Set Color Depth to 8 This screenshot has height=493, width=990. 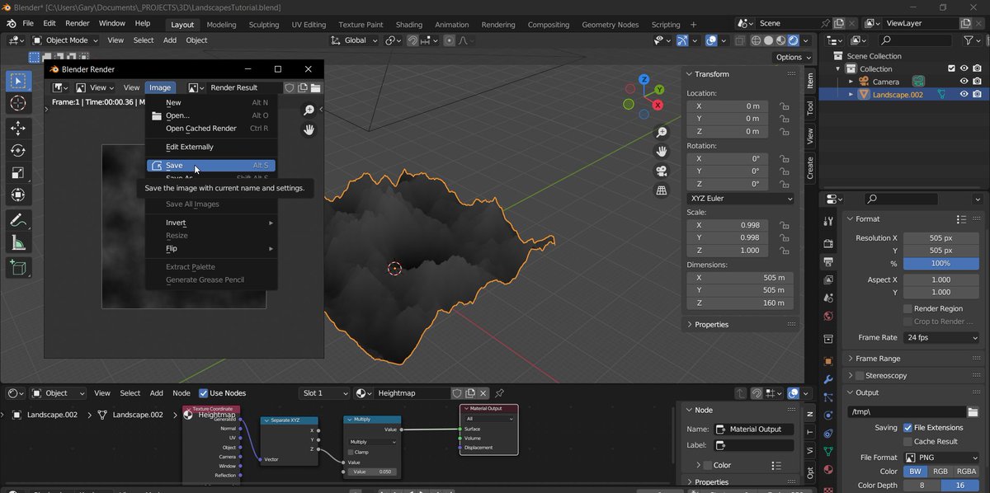click(x=922, y=486)
